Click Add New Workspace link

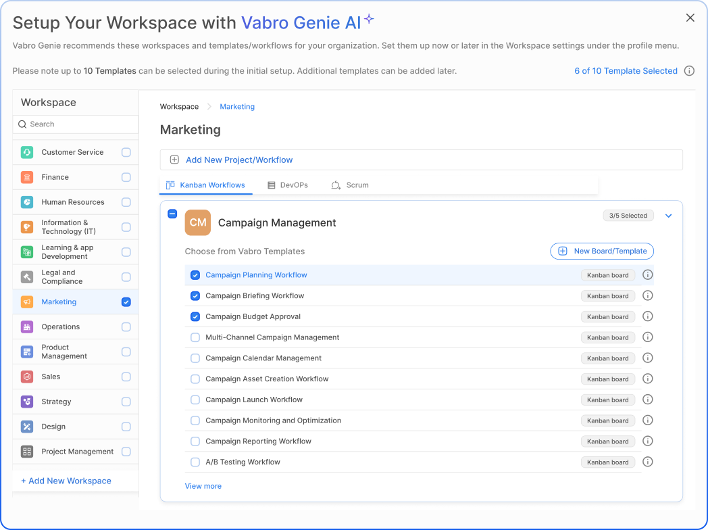point(66,481)
